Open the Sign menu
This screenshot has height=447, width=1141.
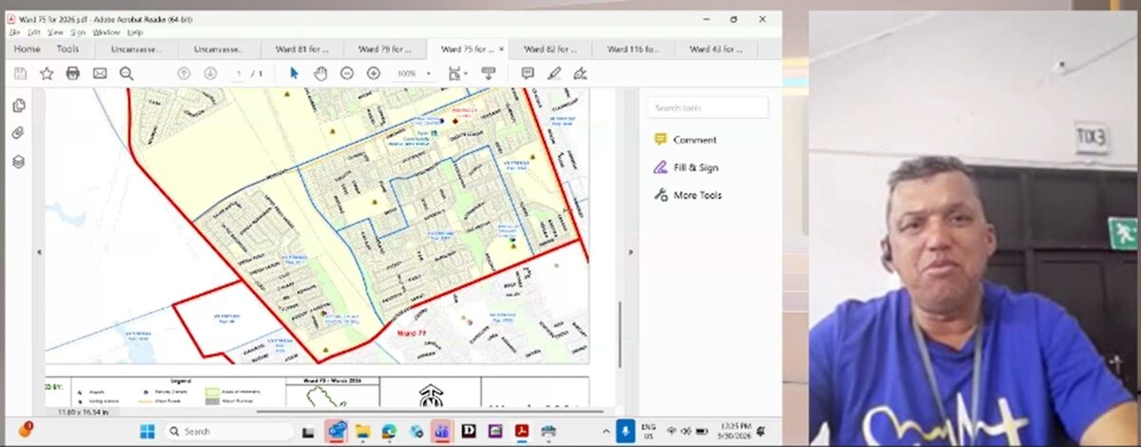tap(78, 32)
